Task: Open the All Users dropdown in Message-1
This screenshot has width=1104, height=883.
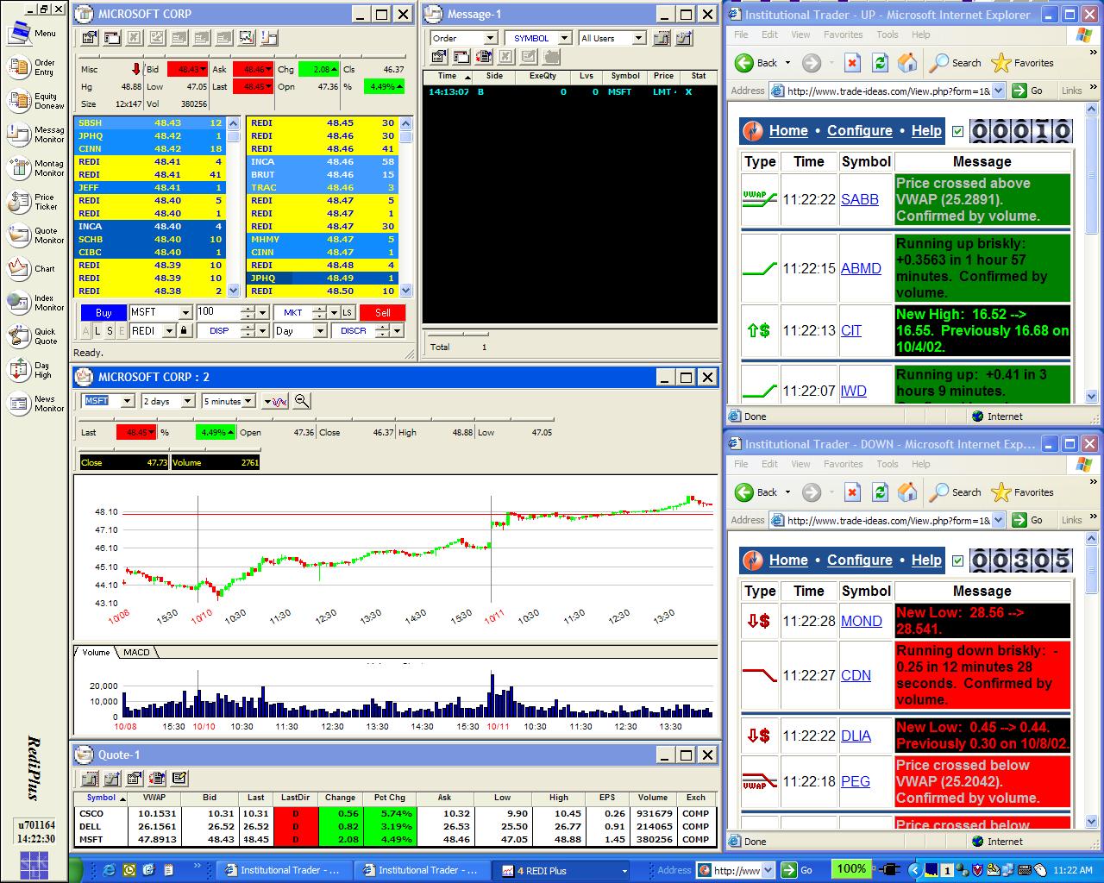Action: coord(639,38)
